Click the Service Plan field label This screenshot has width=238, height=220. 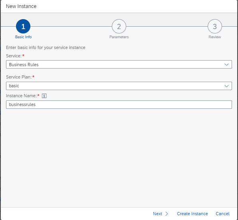19,77
